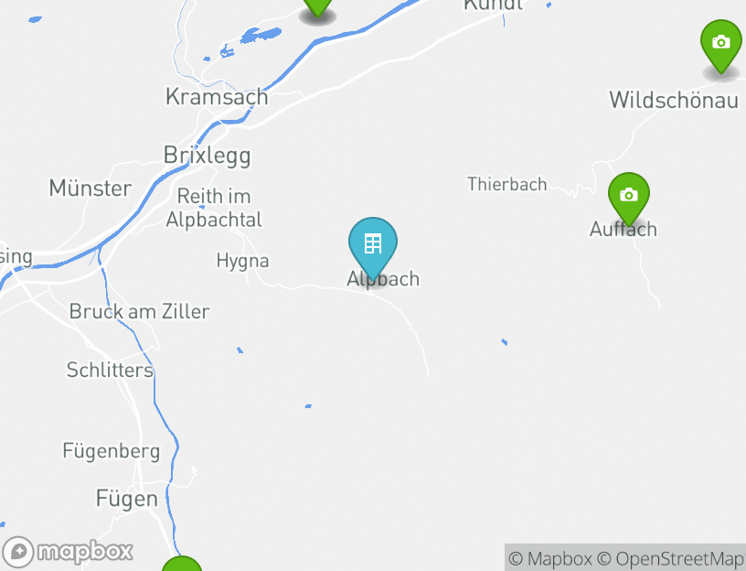Image resolution: width=746 pixels, height=571 pixels.
Task: Open the © OpenStreetMap attribution link
Action: coord(670,558)
